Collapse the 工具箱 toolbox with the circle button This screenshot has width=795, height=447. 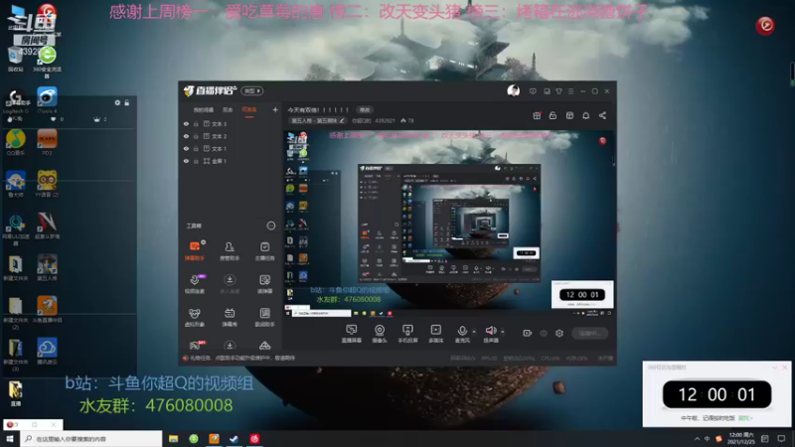(270, 225)
